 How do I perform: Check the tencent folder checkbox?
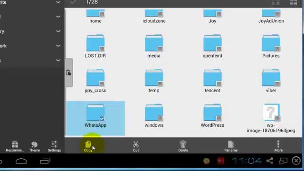(219, 84)
